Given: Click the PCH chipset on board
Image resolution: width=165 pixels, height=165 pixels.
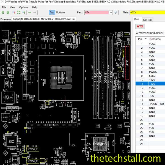Looking at the screenshot, I should coord(100,144).
